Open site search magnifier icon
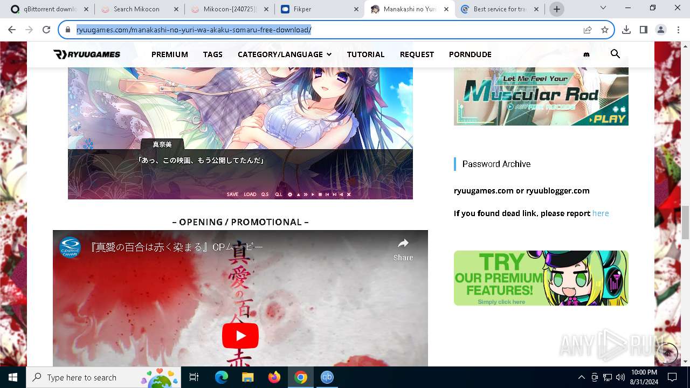The image size is (690, 388). pos(615,54)
